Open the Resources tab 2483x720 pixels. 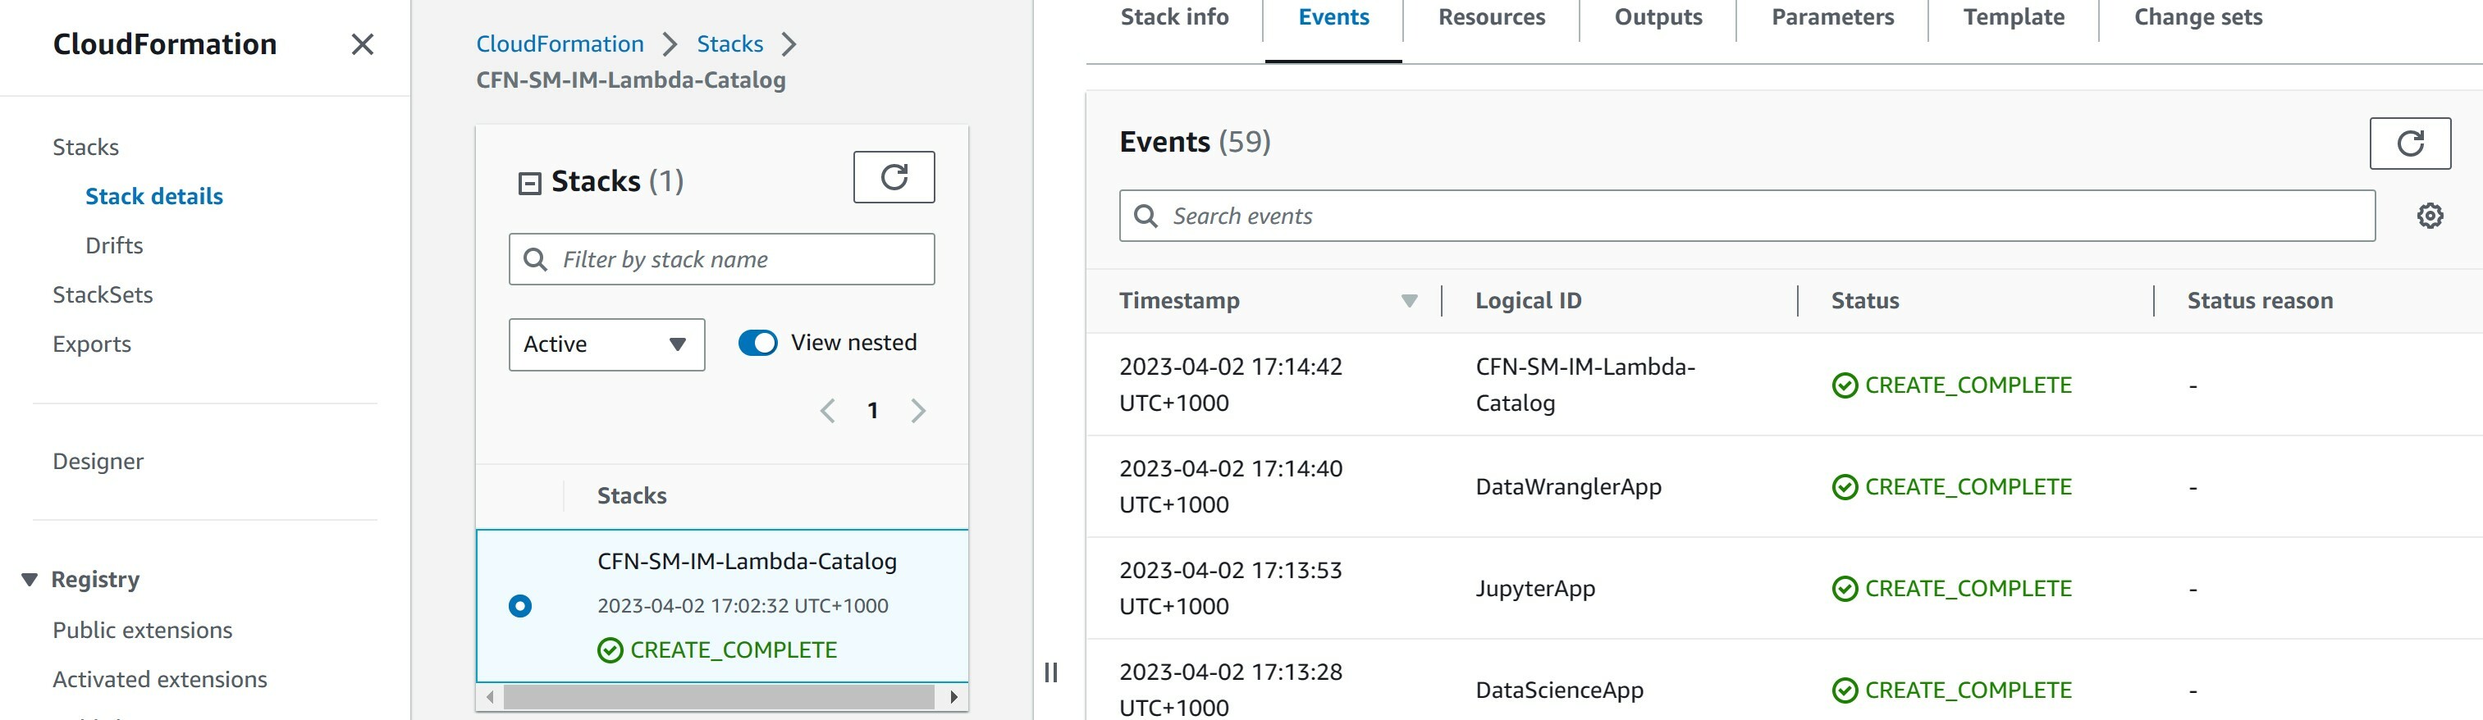1491,17
